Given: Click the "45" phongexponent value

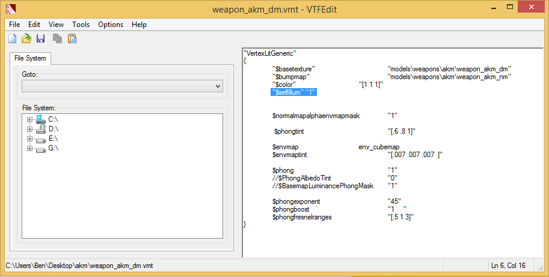Looking at the screenshot, I should coord(394,201).
